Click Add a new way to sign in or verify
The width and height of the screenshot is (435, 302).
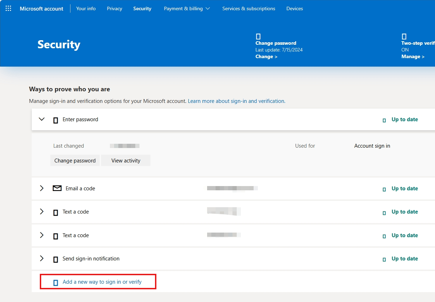point(102,282)
